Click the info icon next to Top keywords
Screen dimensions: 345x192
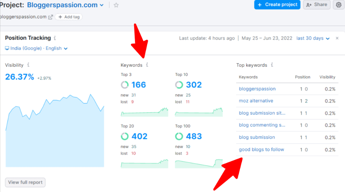click(272, 65)
